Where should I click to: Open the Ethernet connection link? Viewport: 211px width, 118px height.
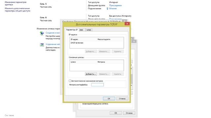coord(113,9)
